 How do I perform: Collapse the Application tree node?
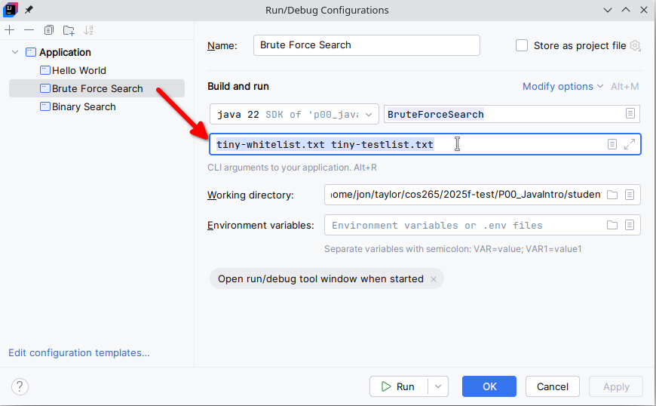15,52
